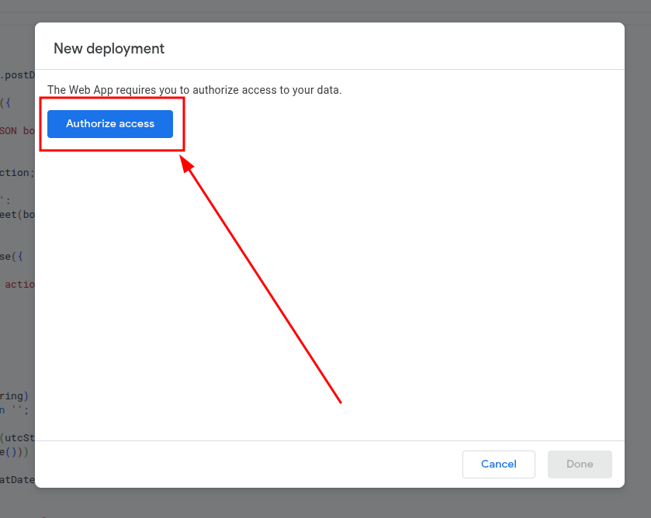Click the 'se({' code line in background
Screen dimensions: 651x518
17,256
